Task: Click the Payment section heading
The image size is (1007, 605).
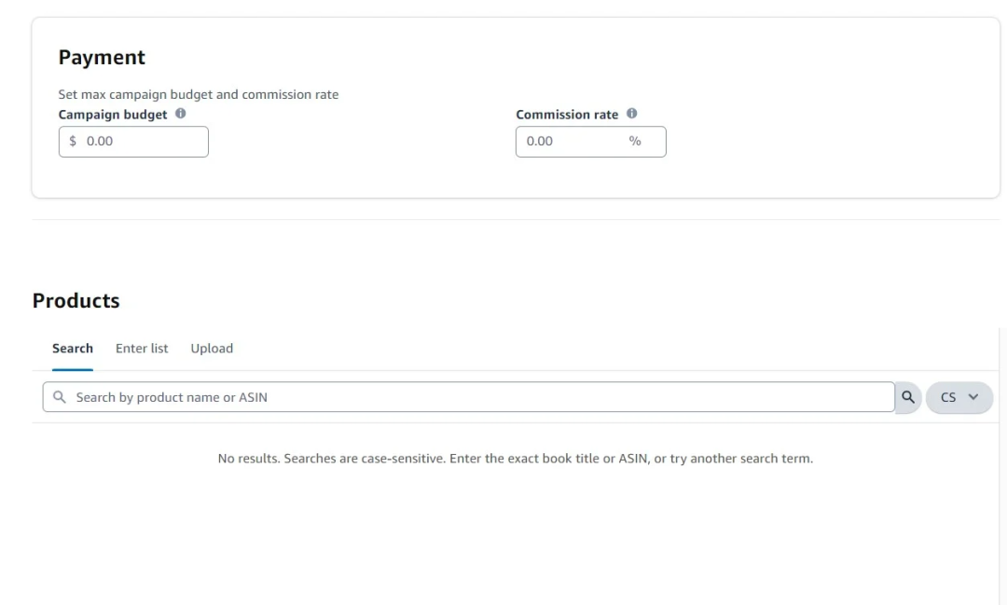Action: coord(103,58)
